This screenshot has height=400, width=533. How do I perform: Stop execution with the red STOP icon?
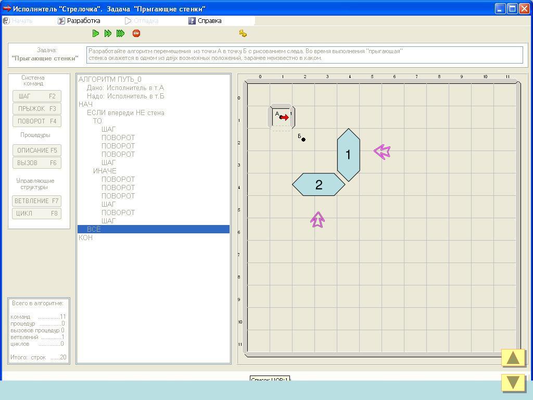point(136,33)
